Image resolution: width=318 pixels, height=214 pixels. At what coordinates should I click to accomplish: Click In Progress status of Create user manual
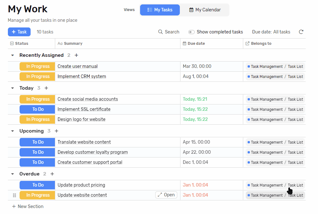click(38, 67)
